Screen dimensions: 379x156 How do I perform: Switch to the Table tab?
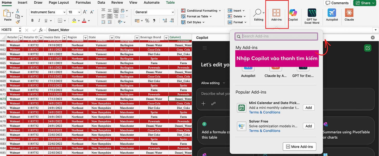[x=170, y=3]
